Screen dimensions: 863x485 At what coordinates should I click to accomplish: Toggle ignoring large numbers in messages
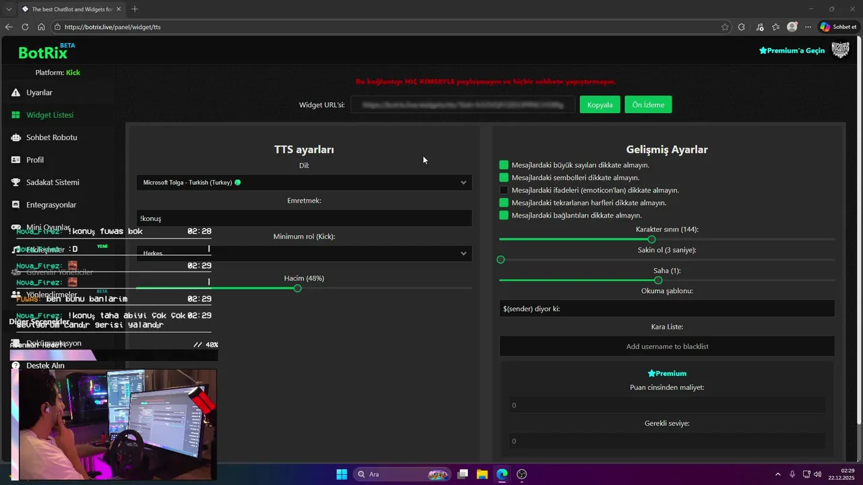pyautogui.click(x=504, y=165)
